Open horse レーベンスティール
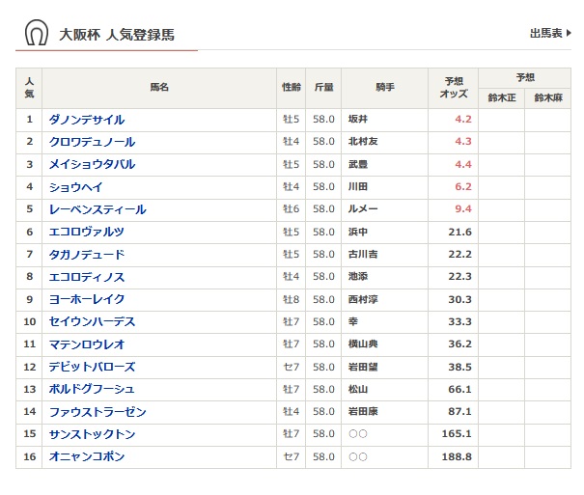Image resolution: width=584 pixels, height=495 pixels. coord(97,209)
